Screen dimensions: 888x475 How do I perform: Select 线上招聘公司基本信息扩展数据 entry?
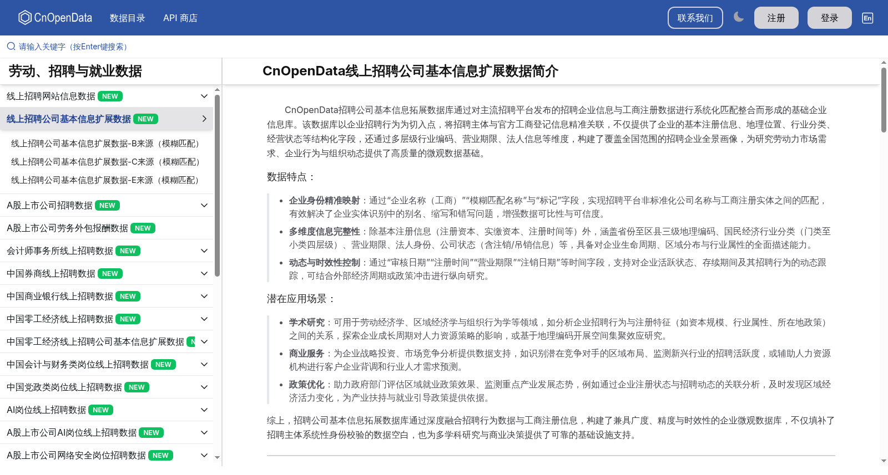[69, 119]
